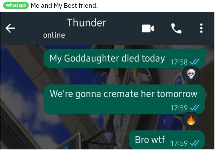Click the 'online' status text
Viewport: 215px width, 150px height.
point(54,35)
